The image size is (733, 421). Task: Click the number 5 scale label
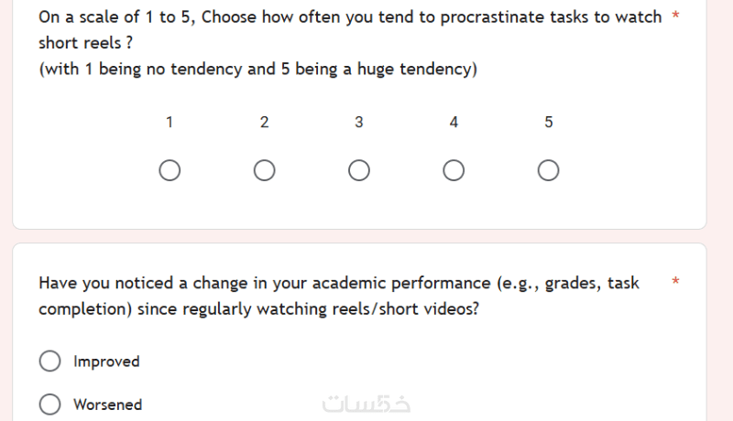coord(549,123)
